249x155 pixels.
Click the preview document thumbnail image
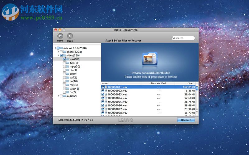click(150, 59)
